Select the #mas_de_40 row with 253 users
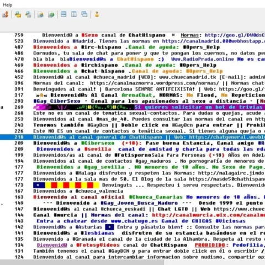Viewport: 265px width, 265px height. pyautogui.click(x=132, y=119)
